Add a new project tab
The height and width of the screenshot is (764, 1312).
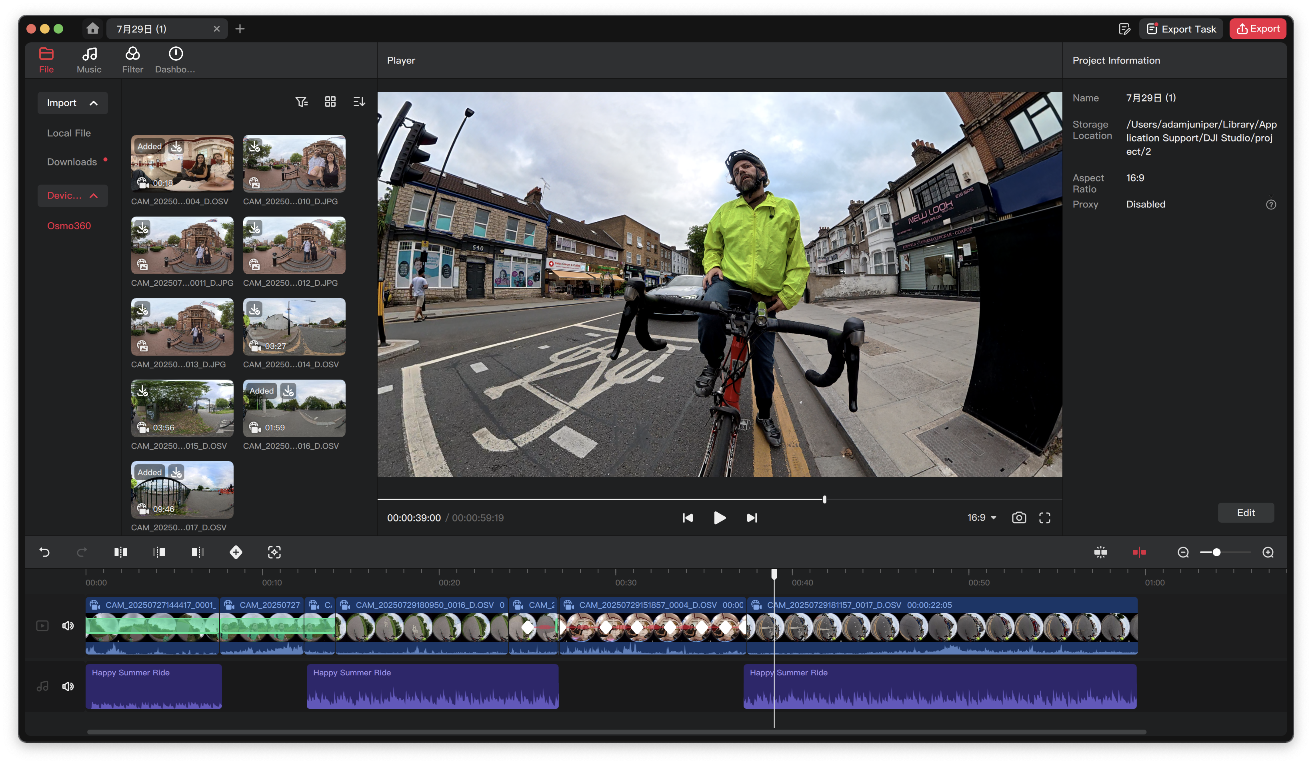click(x=240, y=29)
